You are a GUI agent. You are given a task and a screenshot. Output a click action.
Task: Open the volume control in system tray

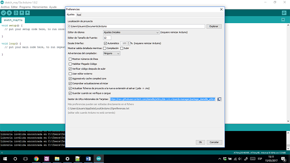[240, 159]
